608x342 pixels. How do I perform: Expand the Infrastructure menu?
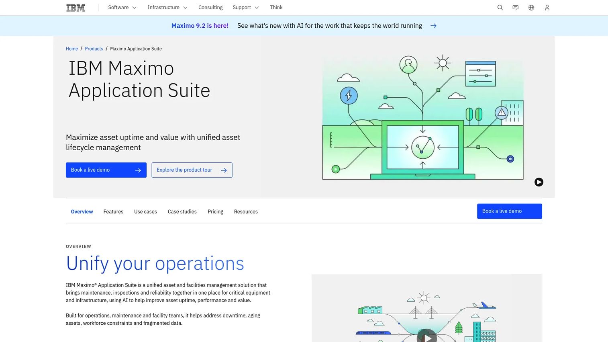167,8
